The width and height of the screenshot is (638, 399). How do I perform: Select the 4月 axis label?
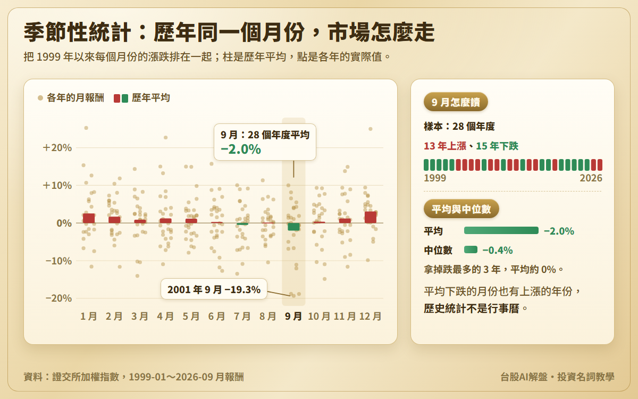tap(165, 316)
